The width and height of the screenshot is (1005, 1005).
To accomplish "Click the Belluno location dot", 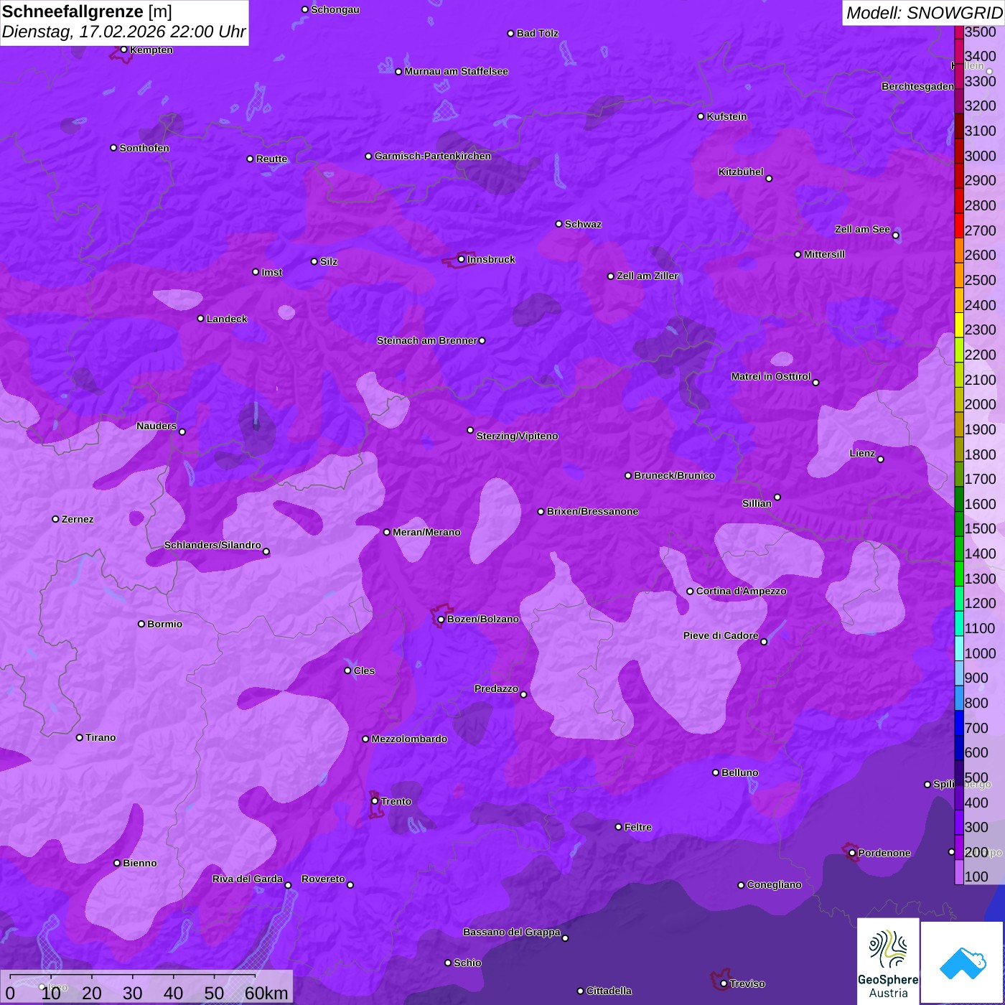I will tap(716, 772).
